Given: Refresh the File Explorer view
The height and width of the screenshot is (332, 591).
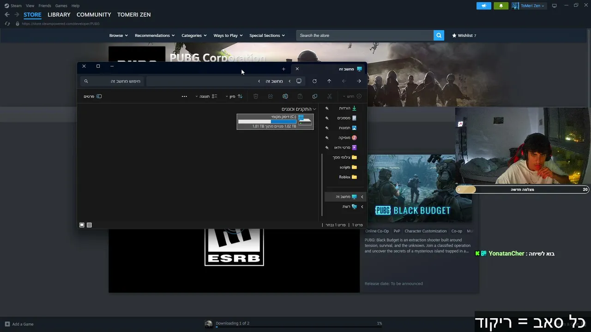Looking at the screenshot, I should point(314,81).
